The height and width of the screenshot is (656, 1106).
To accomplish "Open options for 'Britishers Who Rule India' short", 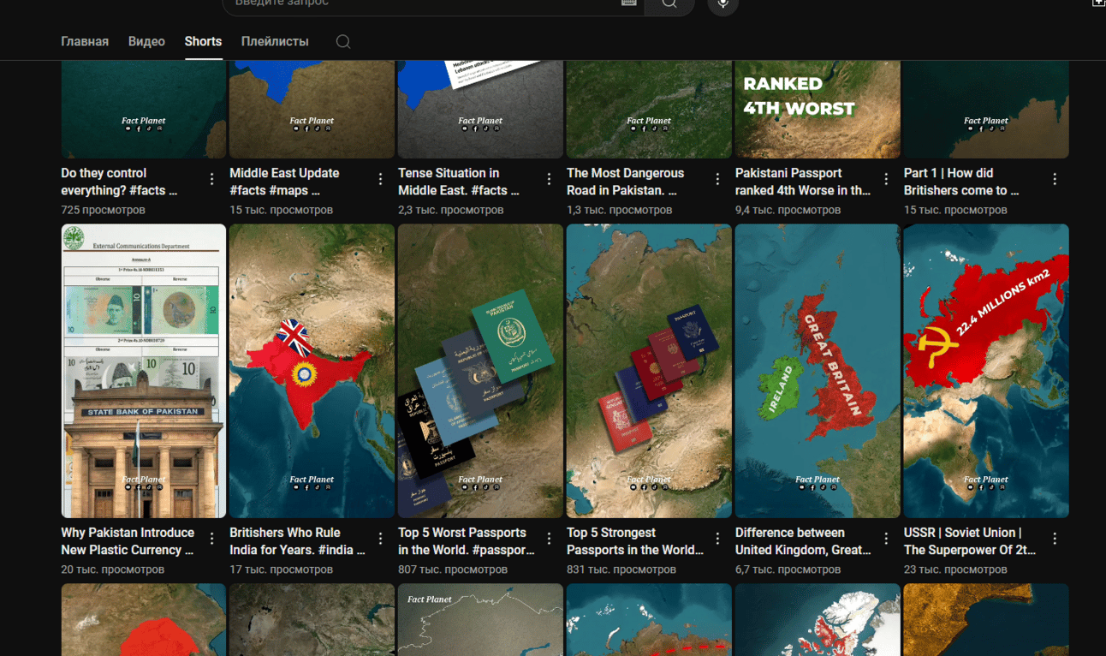I will click(x=380, y=539).
